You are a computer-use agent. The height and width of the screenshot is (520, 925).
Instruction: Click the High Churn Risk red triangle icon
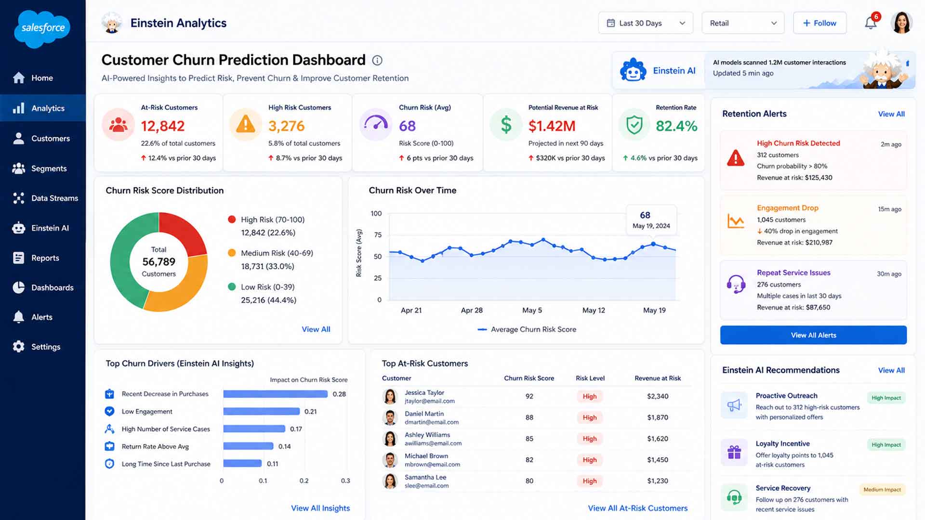[x=736, y=158]
